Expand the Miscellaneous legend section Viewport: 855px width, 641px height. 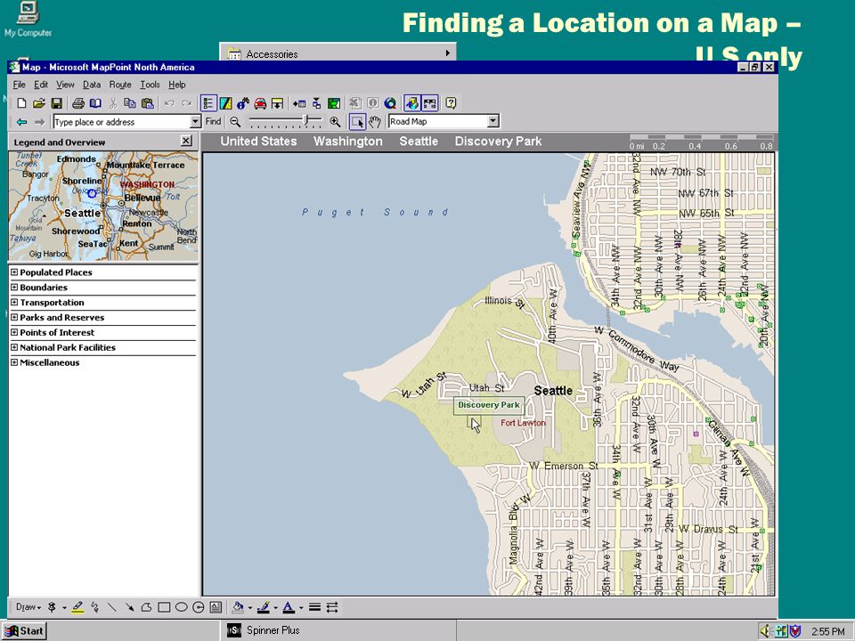pos(14,362)
